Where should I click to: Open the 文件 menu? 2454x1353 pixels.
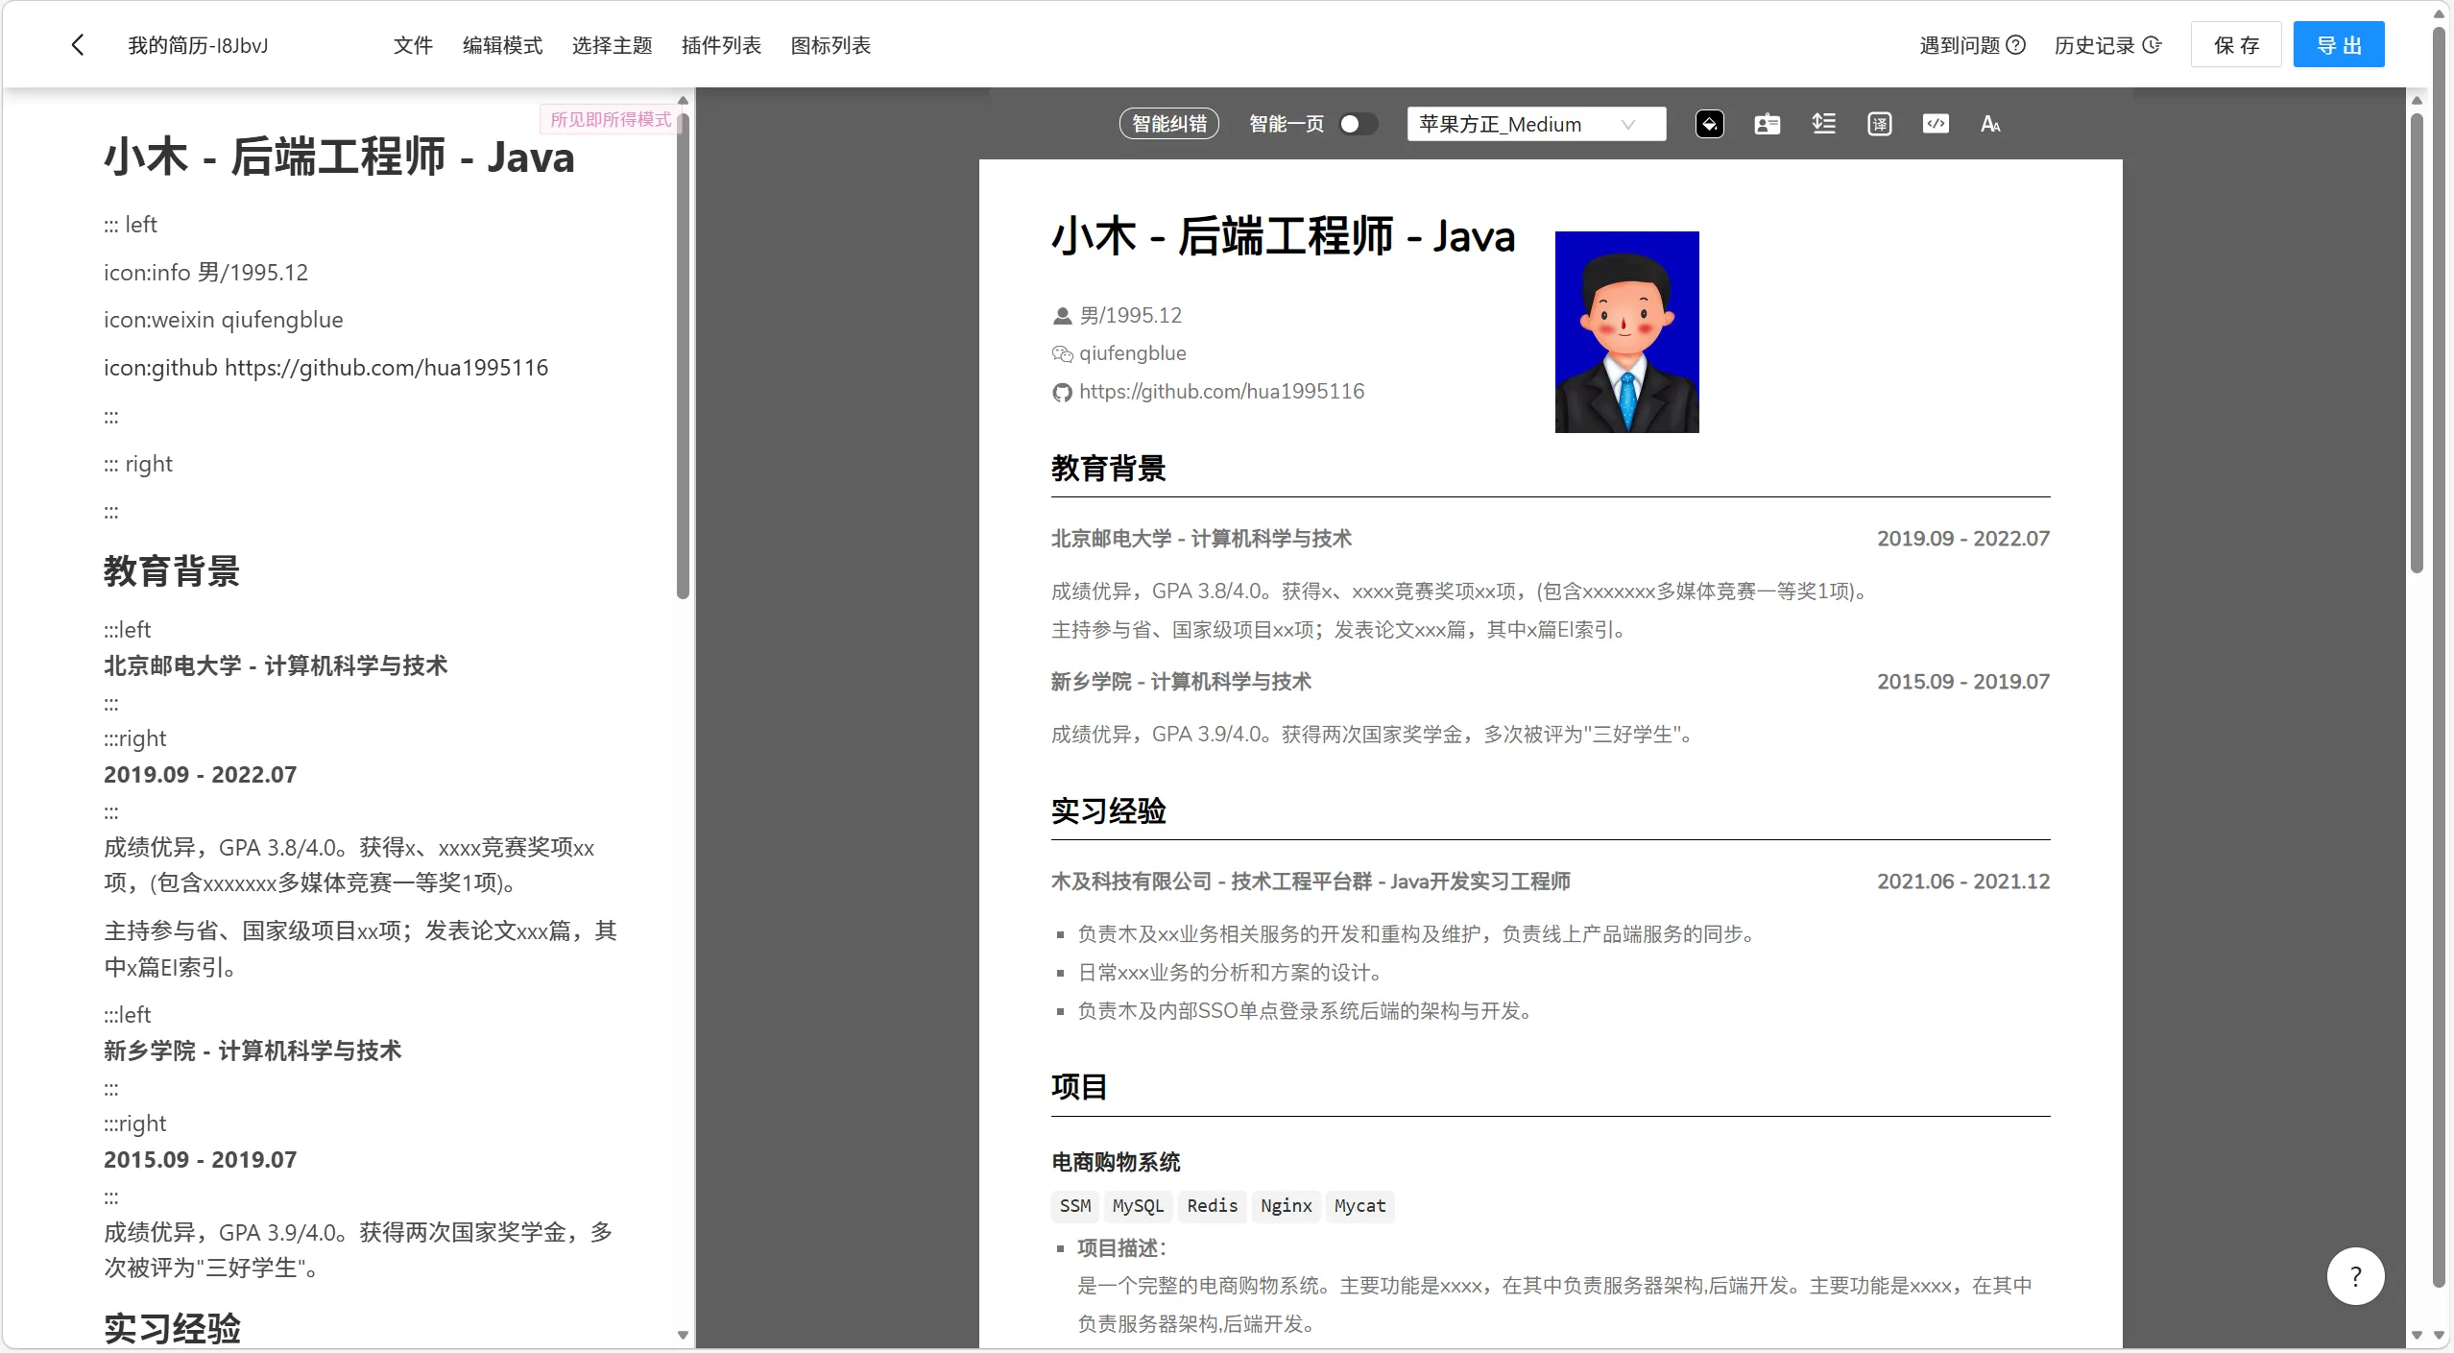coord(413,44)
